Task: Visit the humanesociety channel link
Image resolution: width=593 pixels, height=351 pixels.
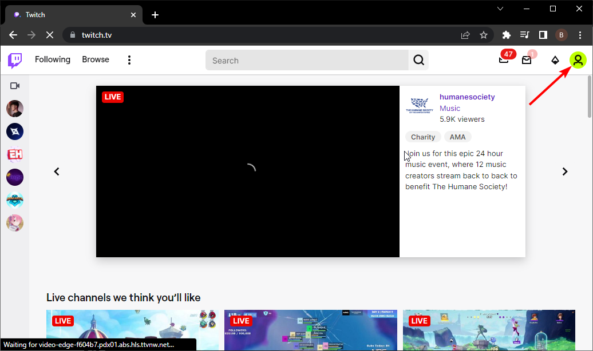Action: [467, 97]
